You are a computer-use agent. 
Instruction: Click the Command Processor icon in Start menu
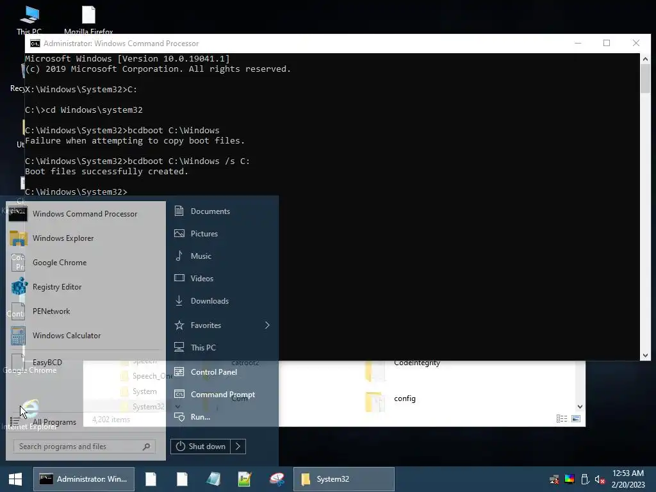[18, 214]
